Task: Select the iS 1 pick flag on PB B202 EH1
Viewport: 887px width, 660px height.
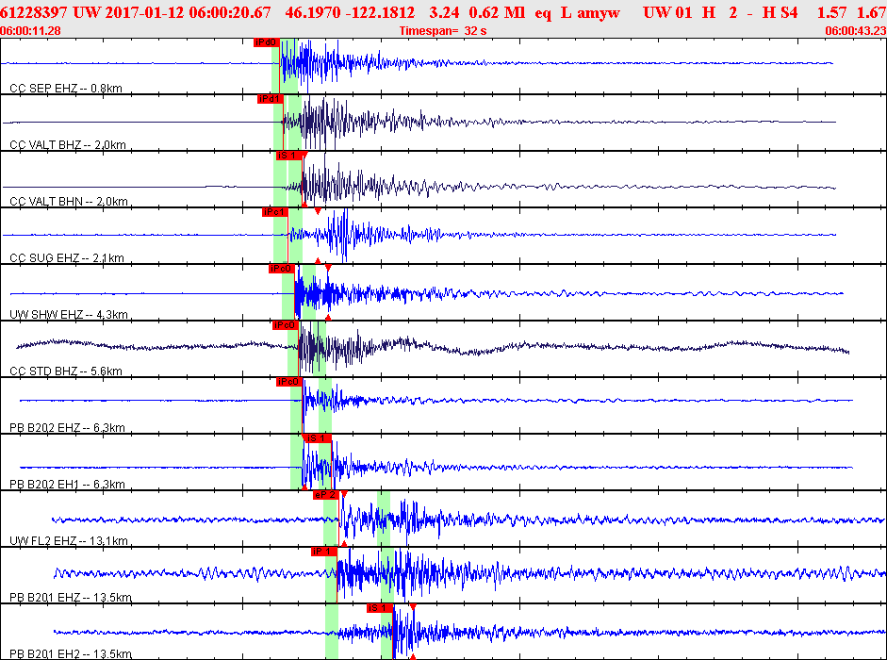Action: pyautogui.click(x=318, y=438)
